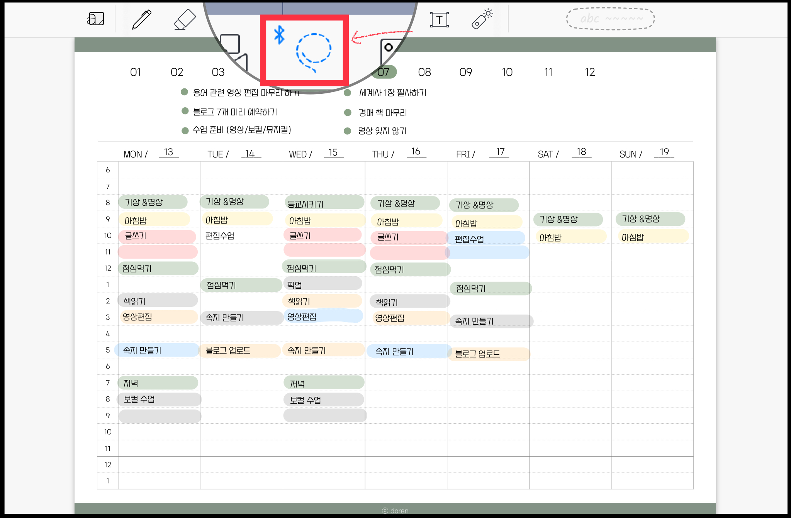Open the zoom window tool

coord(95,19)
